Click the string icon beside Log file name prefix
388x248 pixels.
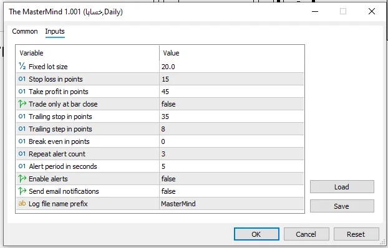point(22,203)
